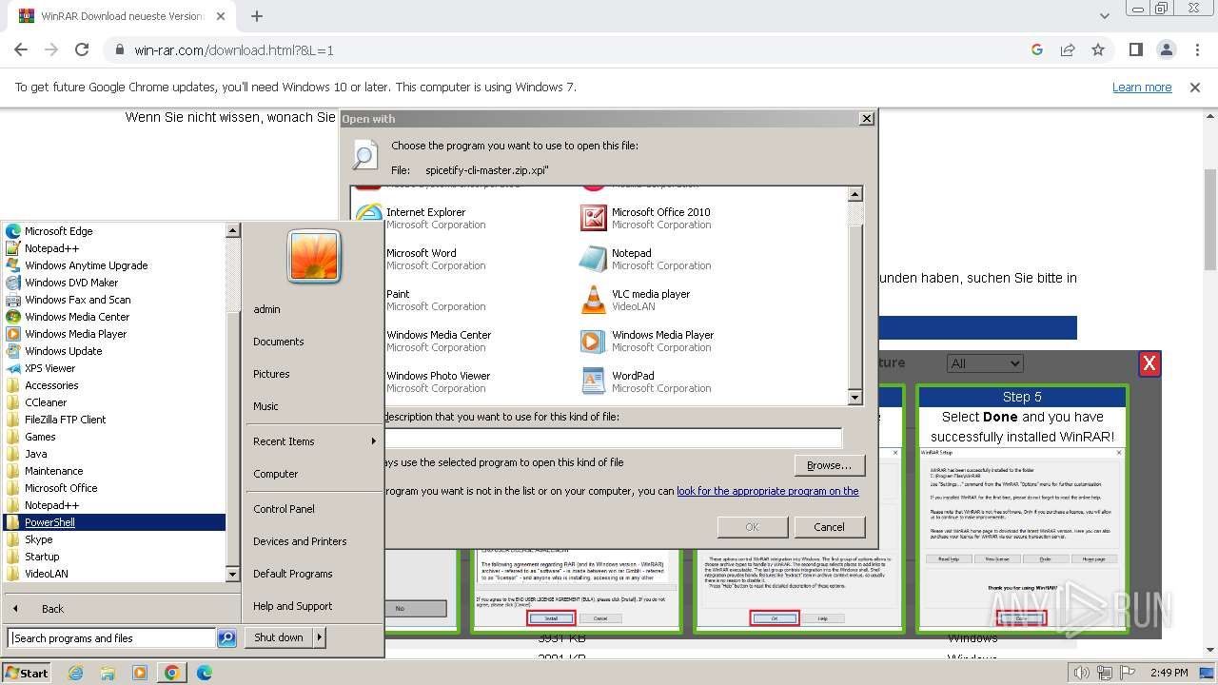
Task: Launch Windows Media Center from the Start menu
Action: 77,317
